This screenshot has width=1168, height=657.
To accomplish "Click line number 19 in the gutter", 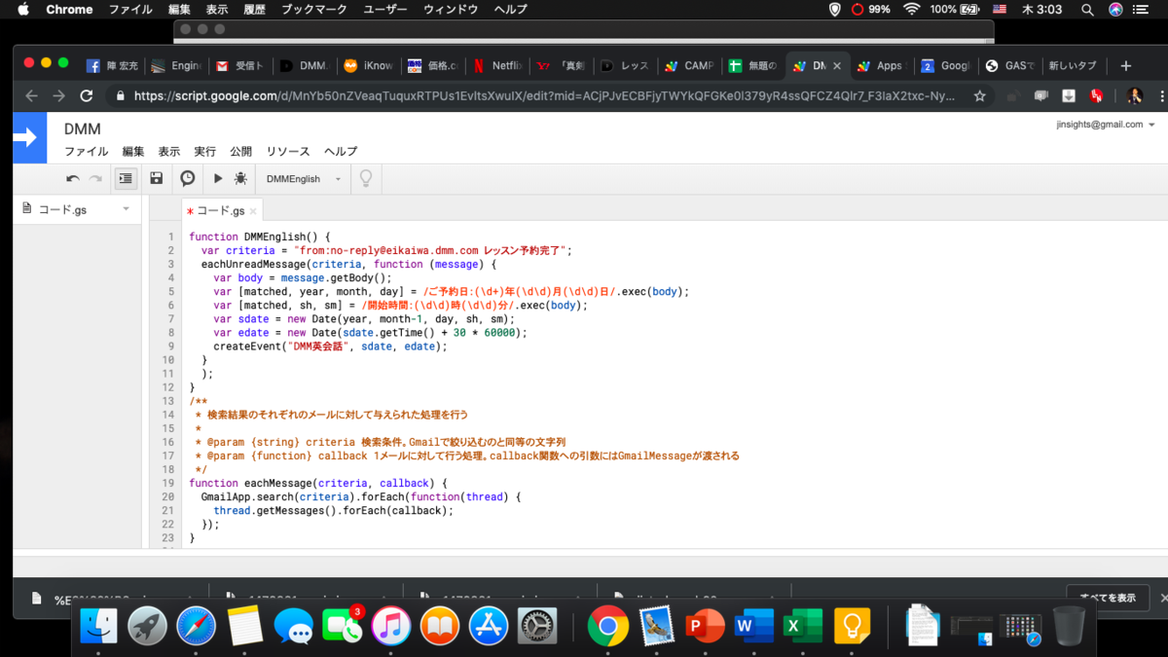I will [168, 483].
